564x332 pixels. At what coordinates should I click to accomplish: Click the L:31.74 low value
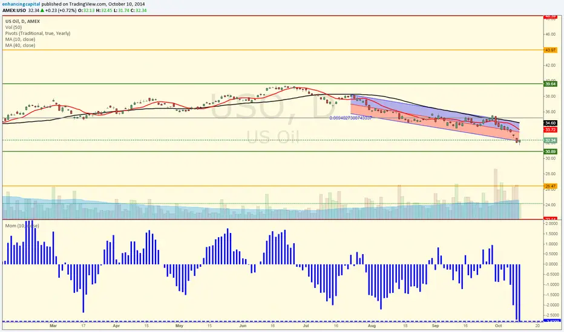pos(121,10)
